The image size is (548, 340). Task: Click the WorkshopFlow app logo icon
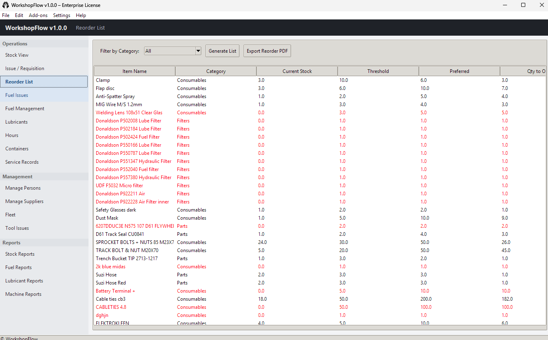point(5,5)
